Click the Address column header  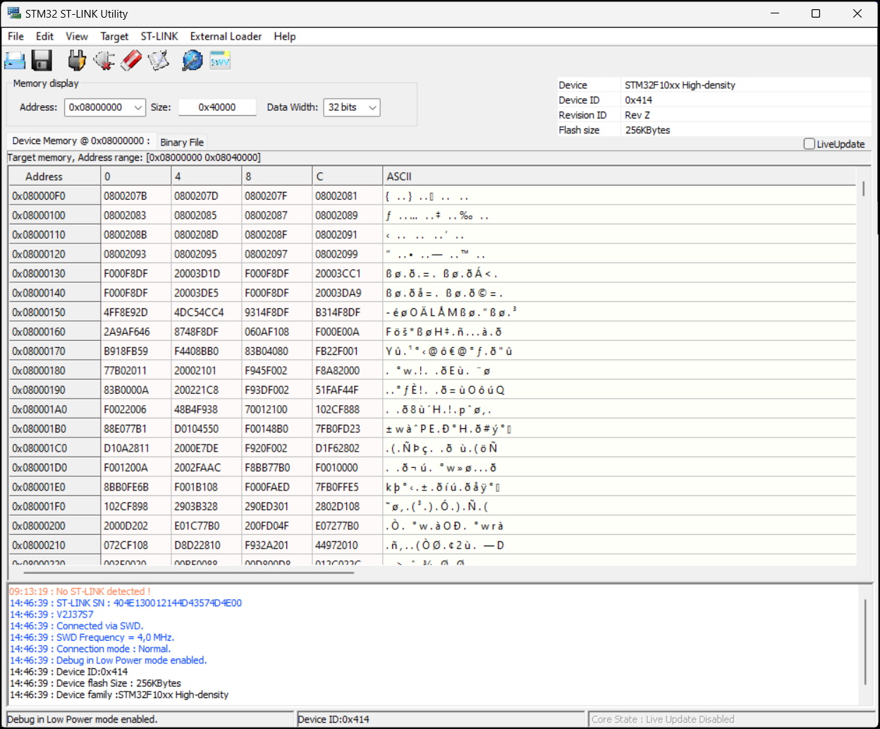coord(54,176)
